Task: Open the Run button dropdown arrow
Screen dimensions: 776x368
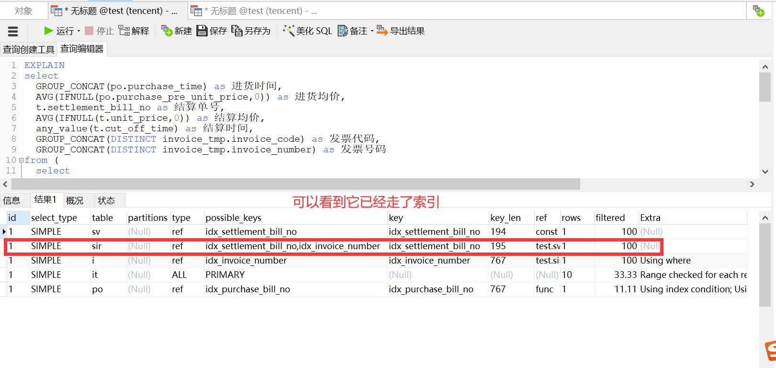Action: (79, 31)
